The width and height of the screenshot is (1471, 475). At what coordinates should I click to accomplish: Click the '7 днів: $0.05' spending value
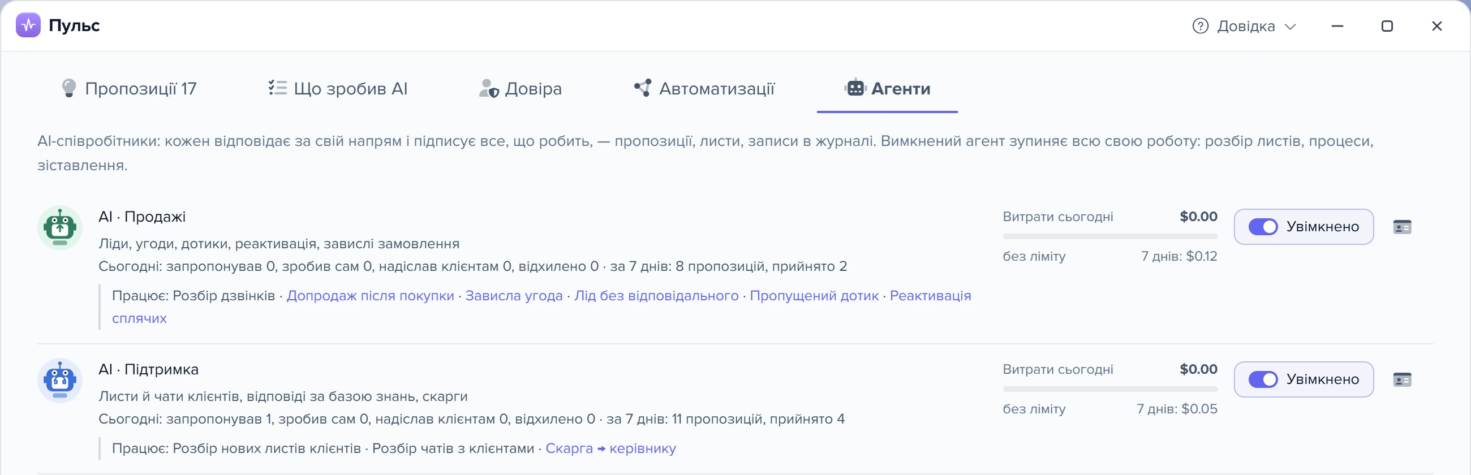pos(1176,409)
